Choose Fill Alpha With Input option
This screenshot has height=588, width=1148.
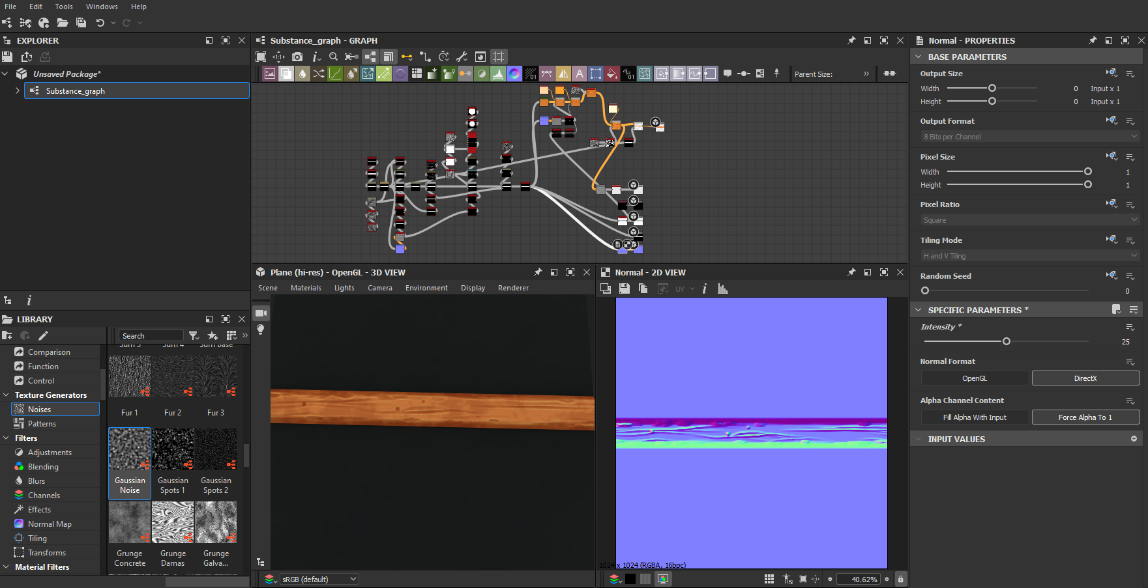point(974,417)
